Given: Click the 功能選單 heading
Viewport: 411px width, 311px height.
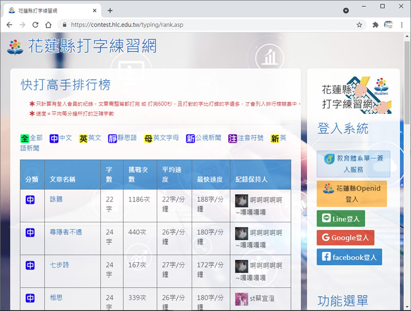Looking at the screenshot, I should (x=343, y=301).
